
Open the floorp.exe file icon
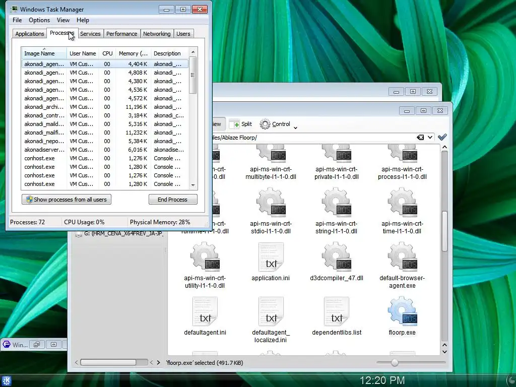(402, 310)
